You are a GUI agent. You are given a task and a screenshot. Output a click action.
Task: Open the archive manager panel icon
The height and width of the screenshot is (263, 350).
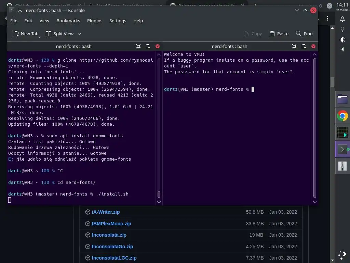point(342,166)
